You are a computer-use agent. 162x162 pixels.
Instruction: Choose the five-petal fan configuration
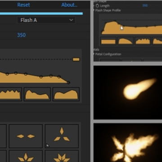(62, 156)
